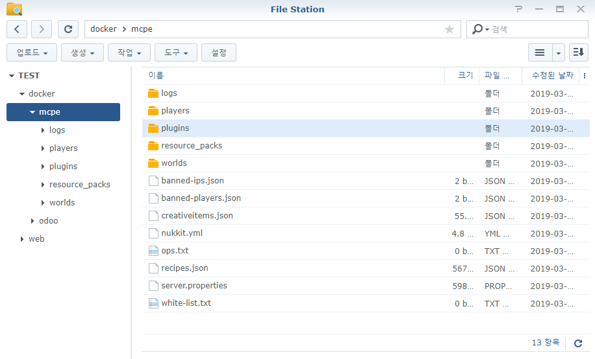Select the server.properties file

194,286
